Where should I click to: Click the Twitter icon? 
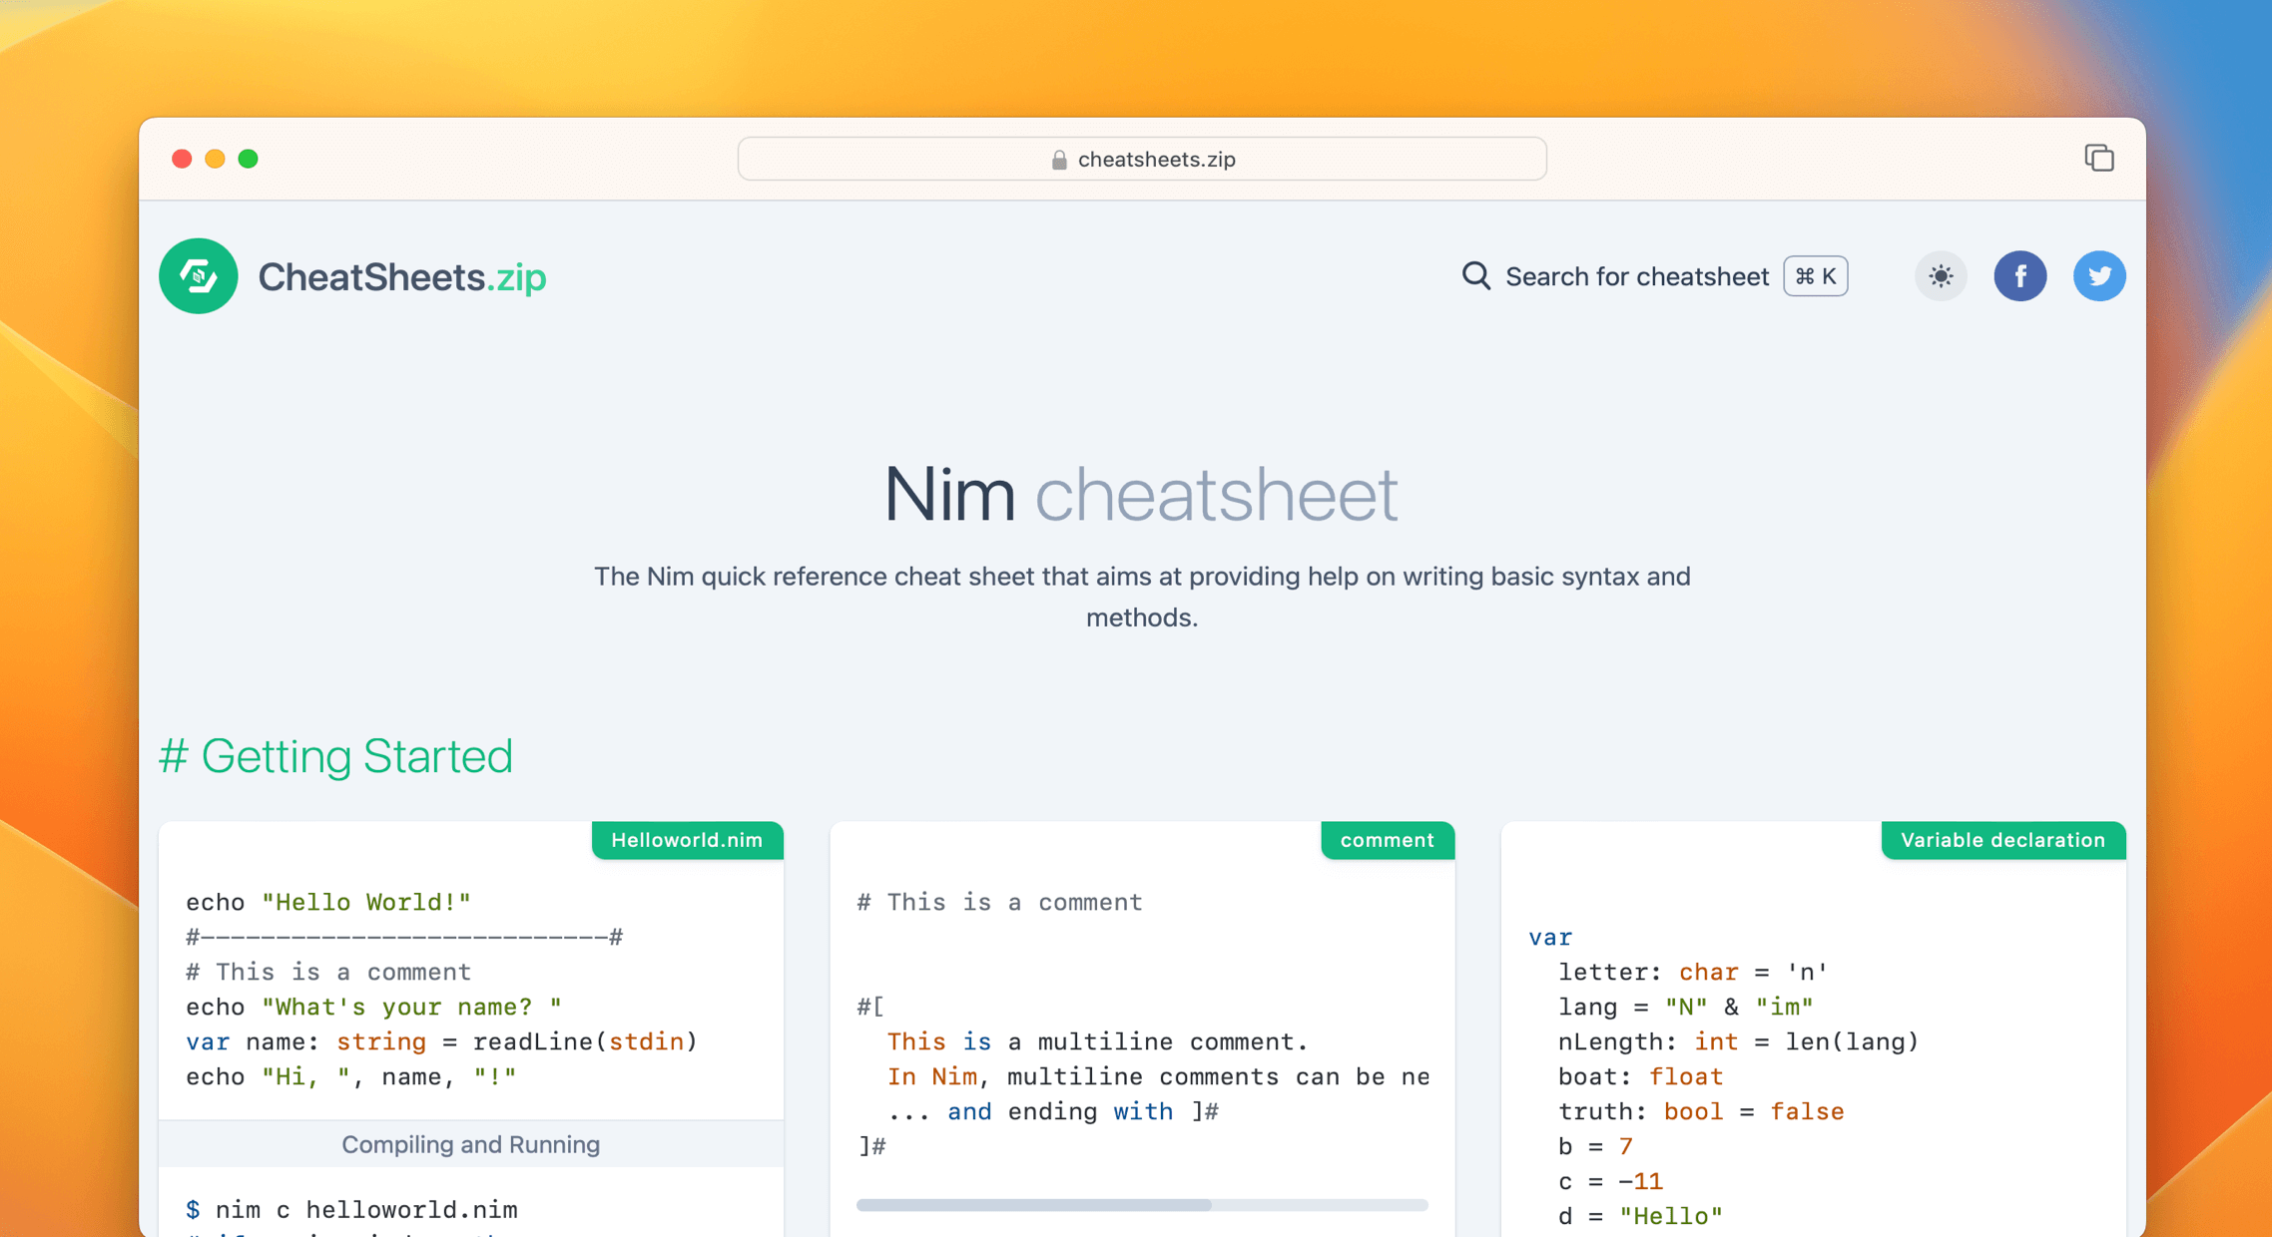click(2099, 276)
